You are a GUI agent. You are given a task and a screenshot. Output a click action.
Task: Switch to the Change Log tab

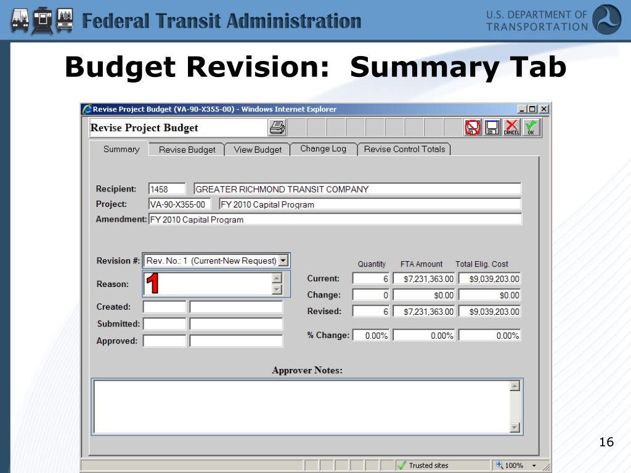323,149
